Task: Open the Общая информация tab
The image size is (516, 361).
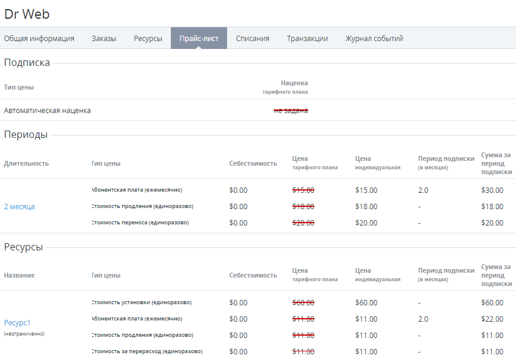Action: tap(39, 39)
